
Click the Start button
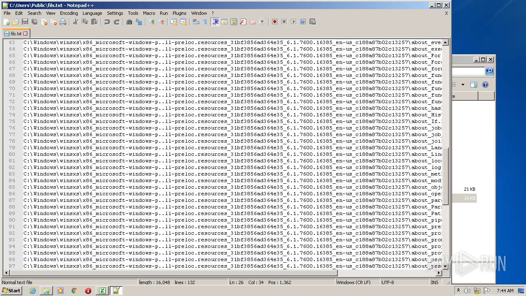click(11, 291)
